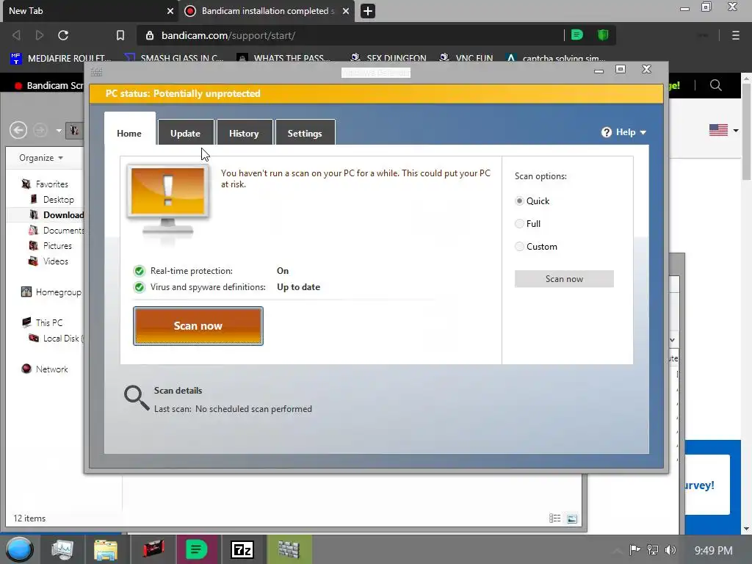Click the volume speaker tray icon
This screenshot has height=564, width=752.
tap(670, 550)
